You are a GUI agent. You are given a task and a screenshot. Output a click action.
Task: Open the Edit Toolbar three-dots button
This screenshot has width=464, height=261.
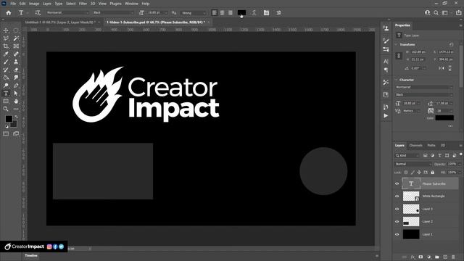click(x=16, y=109)
